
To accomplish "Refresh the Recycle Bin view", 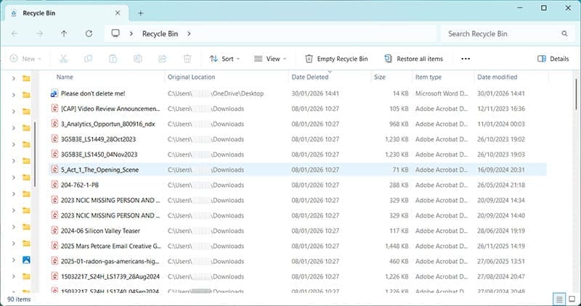I will pyautogui.click(x=89, y=33).
